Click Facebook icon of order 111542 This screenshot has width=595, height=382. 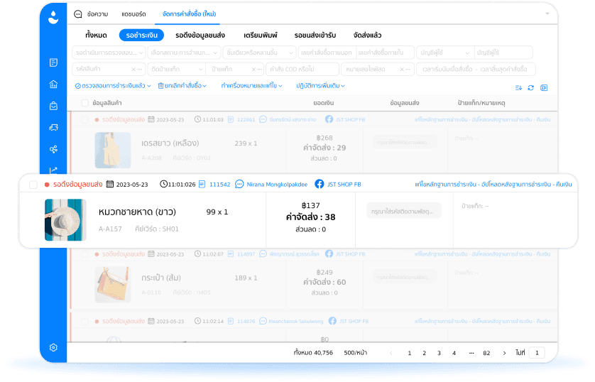pos(320,184)
